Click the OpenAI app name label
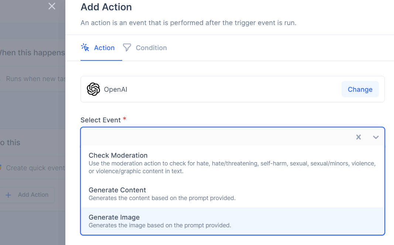This screenshot has height=245, width=394. click(x=116, y=90)
